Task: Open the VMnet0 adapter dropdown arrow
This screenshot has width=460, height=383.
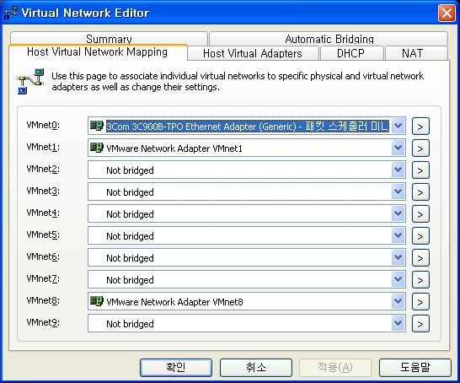Action: tap(398, 126)
